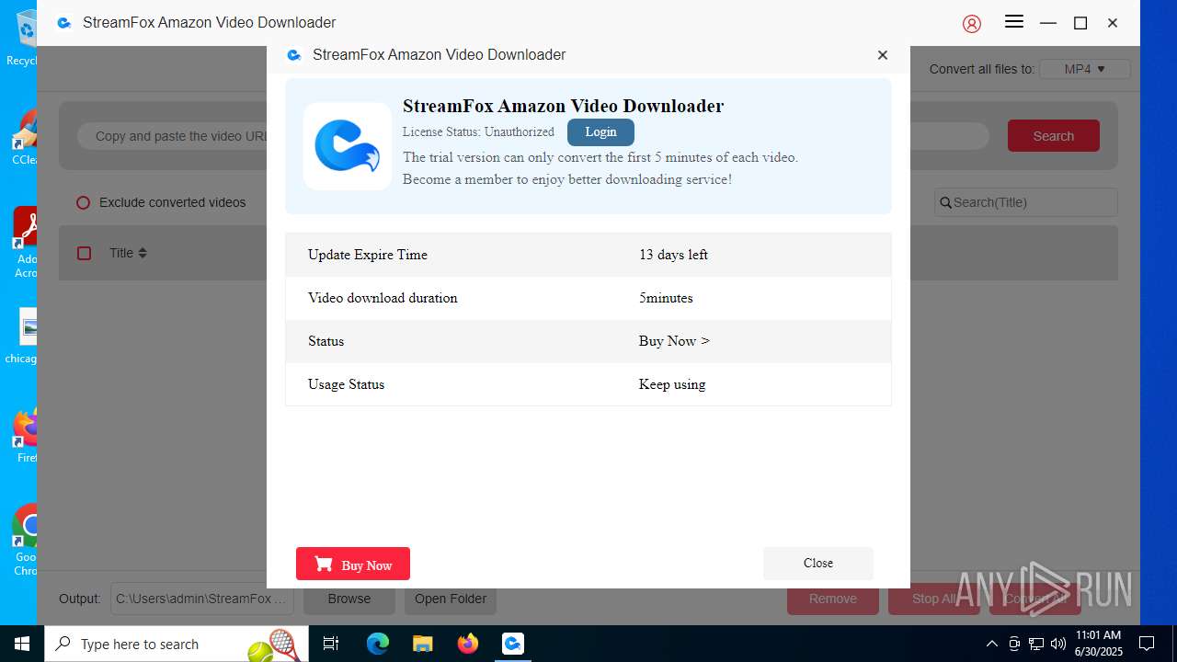The width and height of the screenshot is (1177, 662).
Task: Sort by Title column arrows
Action: tap(143, 253)
